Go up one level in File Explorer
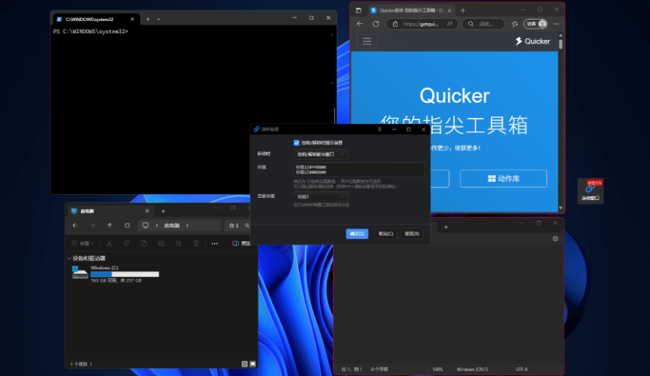Viewport: 650px width, 376px height. point(110,226)
